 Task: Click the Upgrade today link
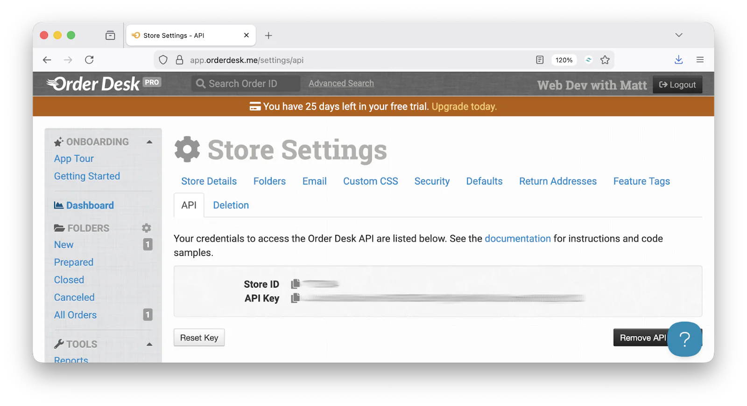coord(464,106)
